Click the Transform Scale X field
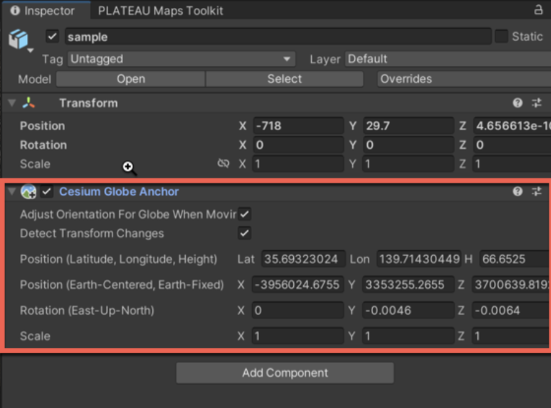Screen dimensions: 551x408 pos(298,163)
